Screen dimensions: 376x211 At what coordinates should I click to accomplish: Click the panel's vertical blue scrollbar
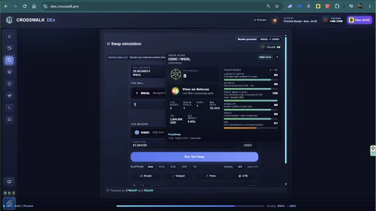[286, 100]
